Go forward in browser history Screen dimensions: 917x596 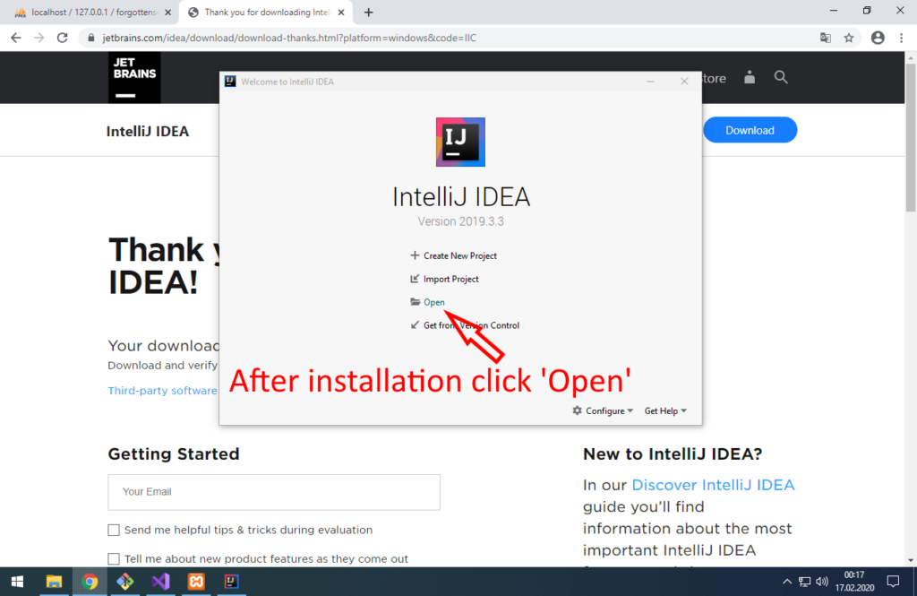tap(39, 38)
